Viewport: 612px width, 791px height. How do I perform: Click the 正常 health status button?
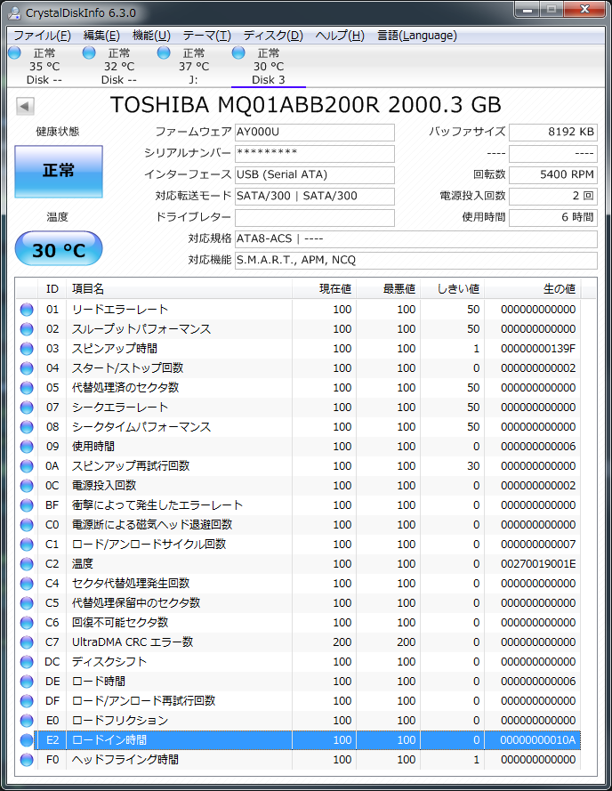(59, 171)
